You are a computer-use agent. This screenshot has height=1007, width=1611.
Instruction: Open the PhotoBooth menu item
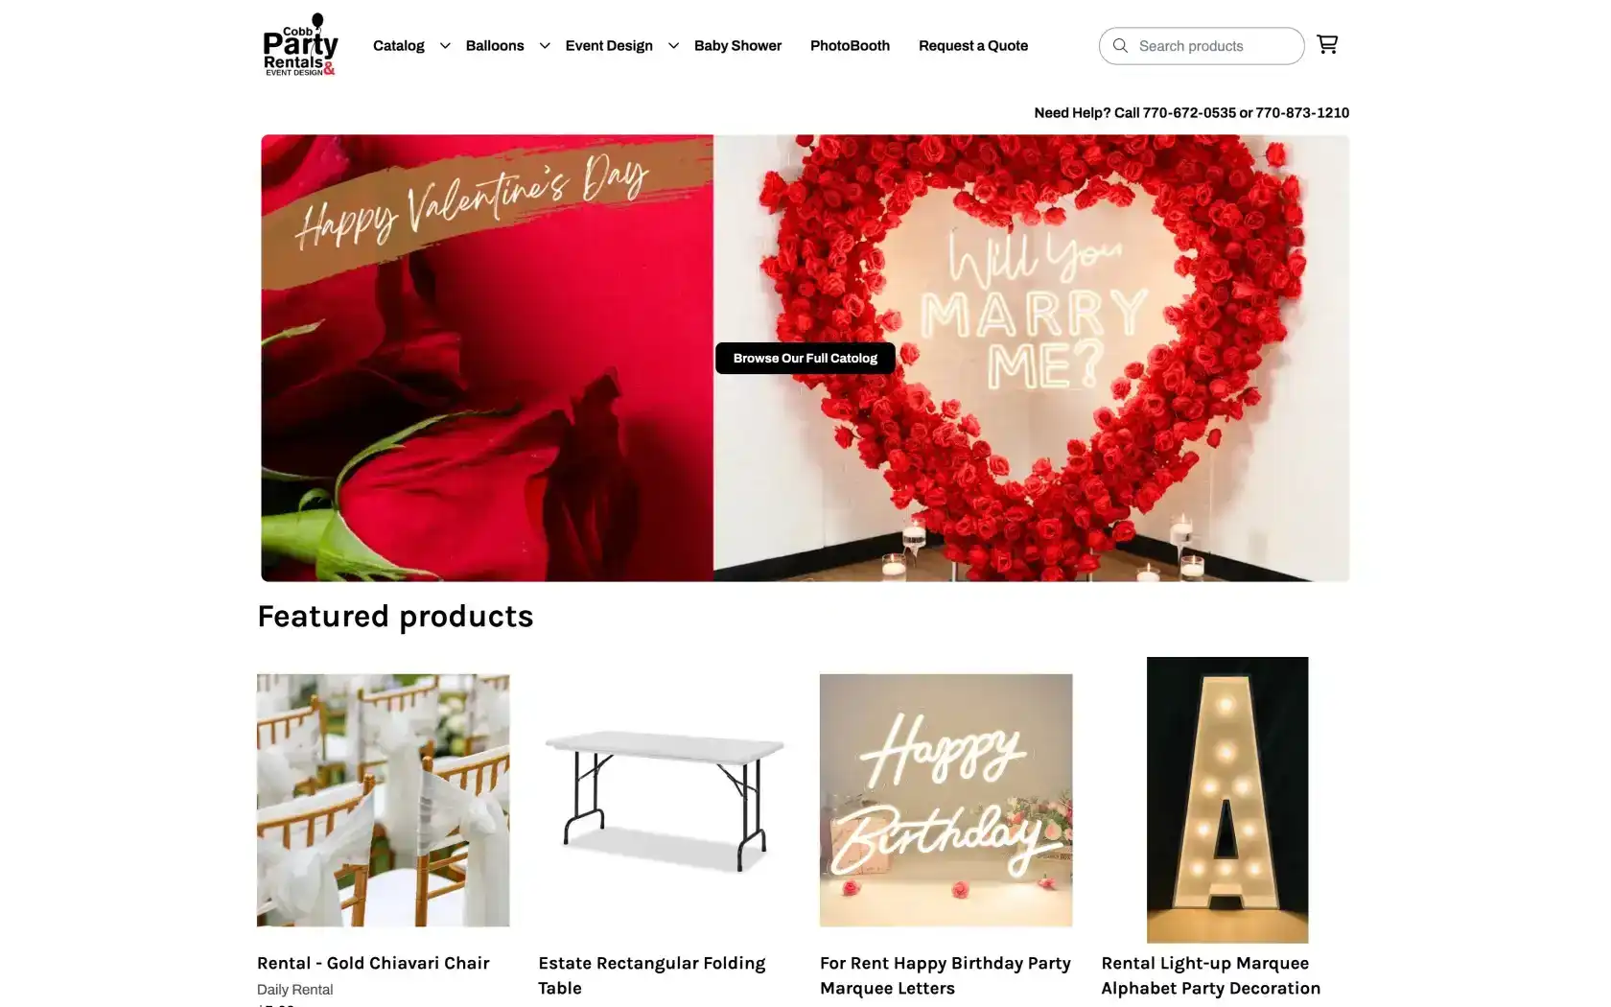pyautogui.click(x=850, y=46)
